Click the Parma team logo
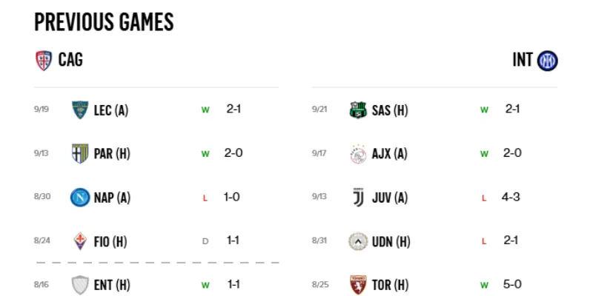Viewport: 593px width, 296px height. coord(79,154)
